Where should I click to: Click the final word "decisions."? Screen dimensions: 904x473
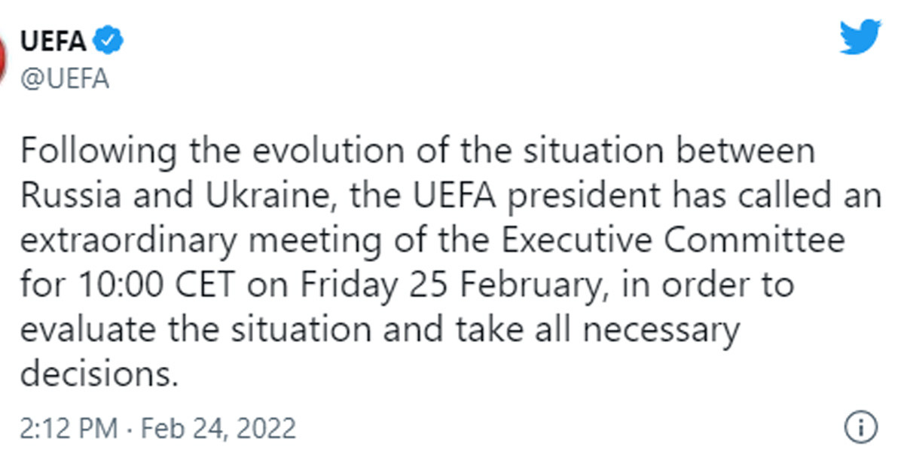(99, 374)
